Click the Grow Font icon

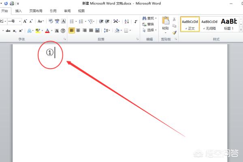click(25, 21)
